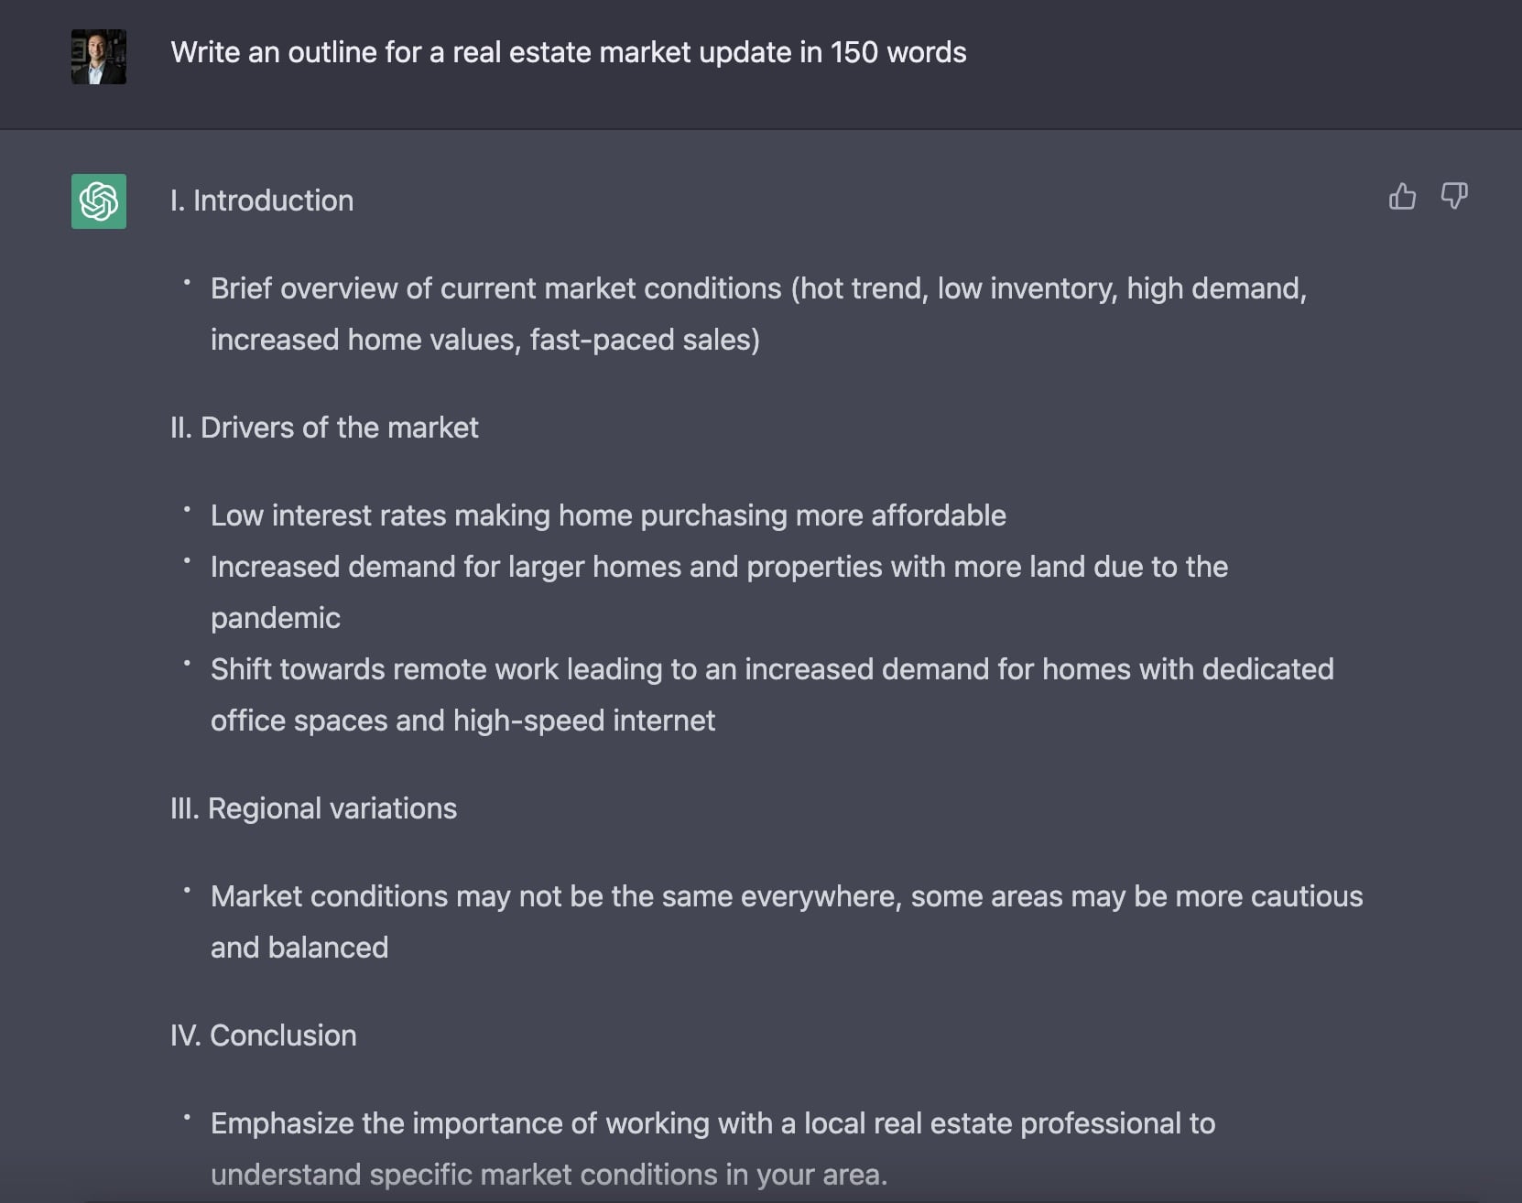1522x1203 pixels.
Task: Click the user prompt about real estate outline
Action: coord(569,52)
